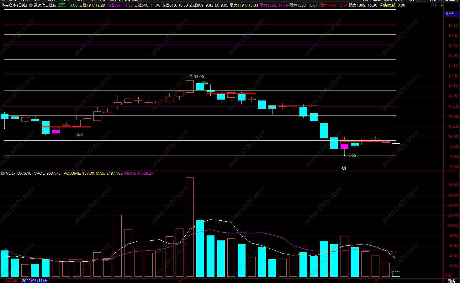Click the 低: 9.05 value in header
Viewport: 460px width, 283px height.
point(221,5)
